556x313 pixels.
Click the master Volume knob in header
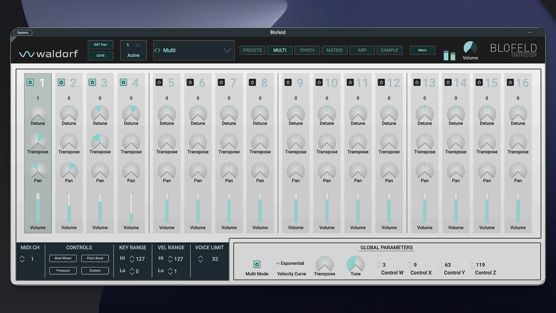[x=470, y=47]
